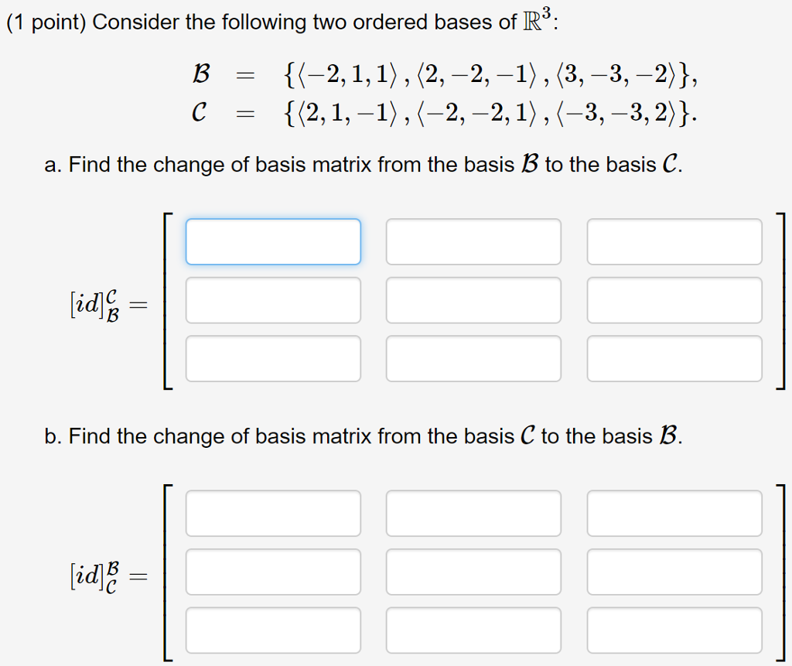Click the top-right entry box in part a
The width and height of the screenshot is (792, 666).
pyautogui.click(x=674, y=241)
